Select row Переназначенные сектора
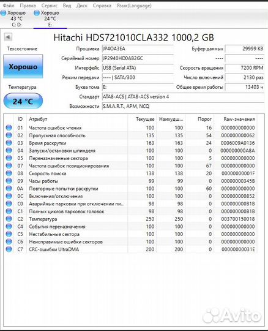 [x=130, y=158]
